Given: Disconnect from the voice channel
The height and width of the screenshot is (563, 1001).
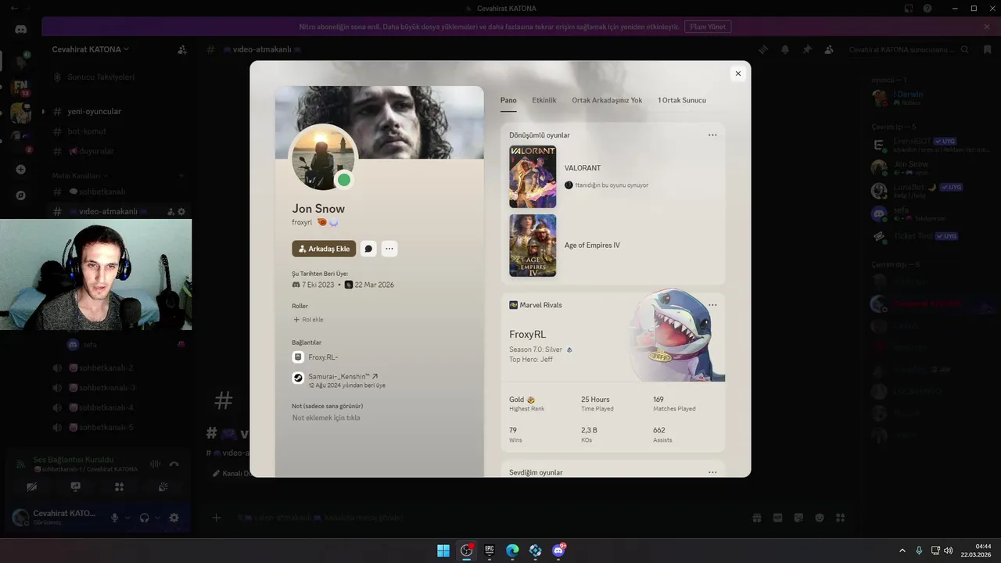Looking at the screenshot, I should [x=174, y=464].
